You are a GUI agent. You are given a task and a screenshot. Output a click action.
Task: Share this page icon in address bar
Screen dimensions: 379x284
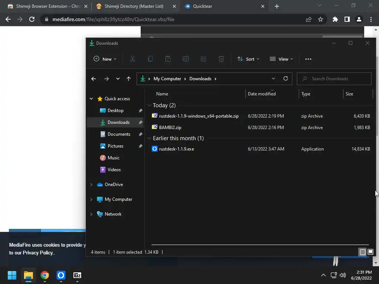click(309, 19)
